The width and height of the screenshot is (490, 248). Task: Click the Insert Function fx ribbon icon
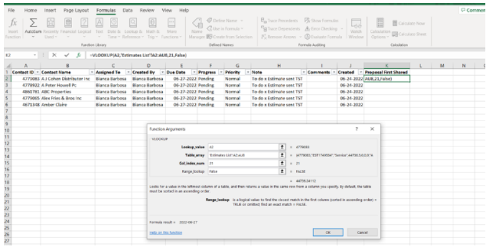13,23
